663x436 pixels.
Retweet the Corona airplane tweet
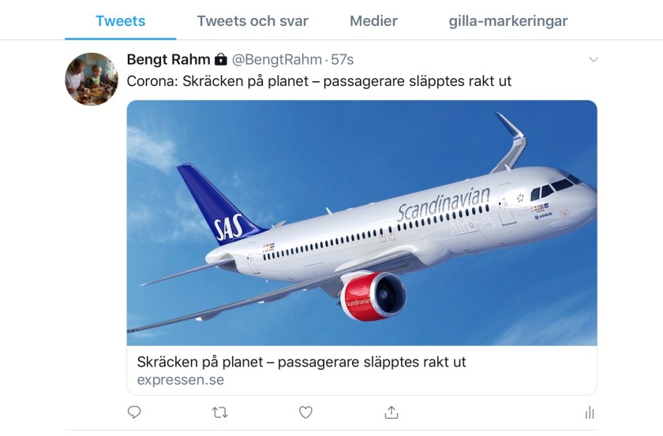pos(219,412)
